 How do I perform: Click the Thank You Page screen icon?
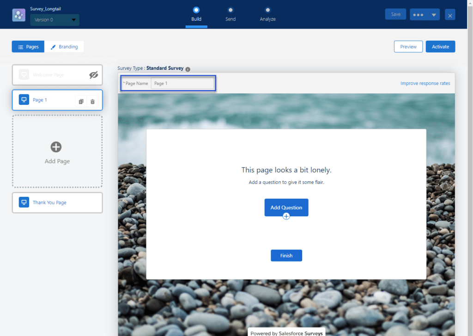point(24,202)
